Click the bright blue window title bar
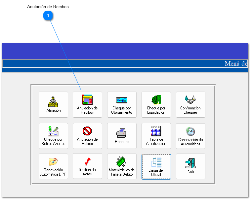The image size is (251, 200). 125,51
